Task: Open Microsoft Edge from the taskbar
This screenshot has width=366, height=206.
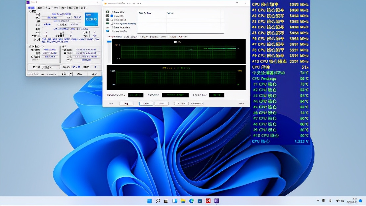Action: [191, 201]
